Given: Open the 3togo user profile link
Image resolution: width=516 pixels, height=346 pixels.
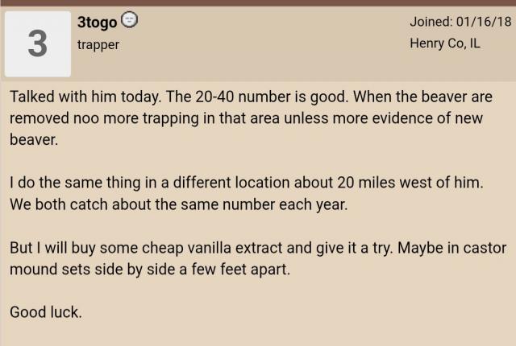Looking at the screenshot, I should [x=97, y=21].
